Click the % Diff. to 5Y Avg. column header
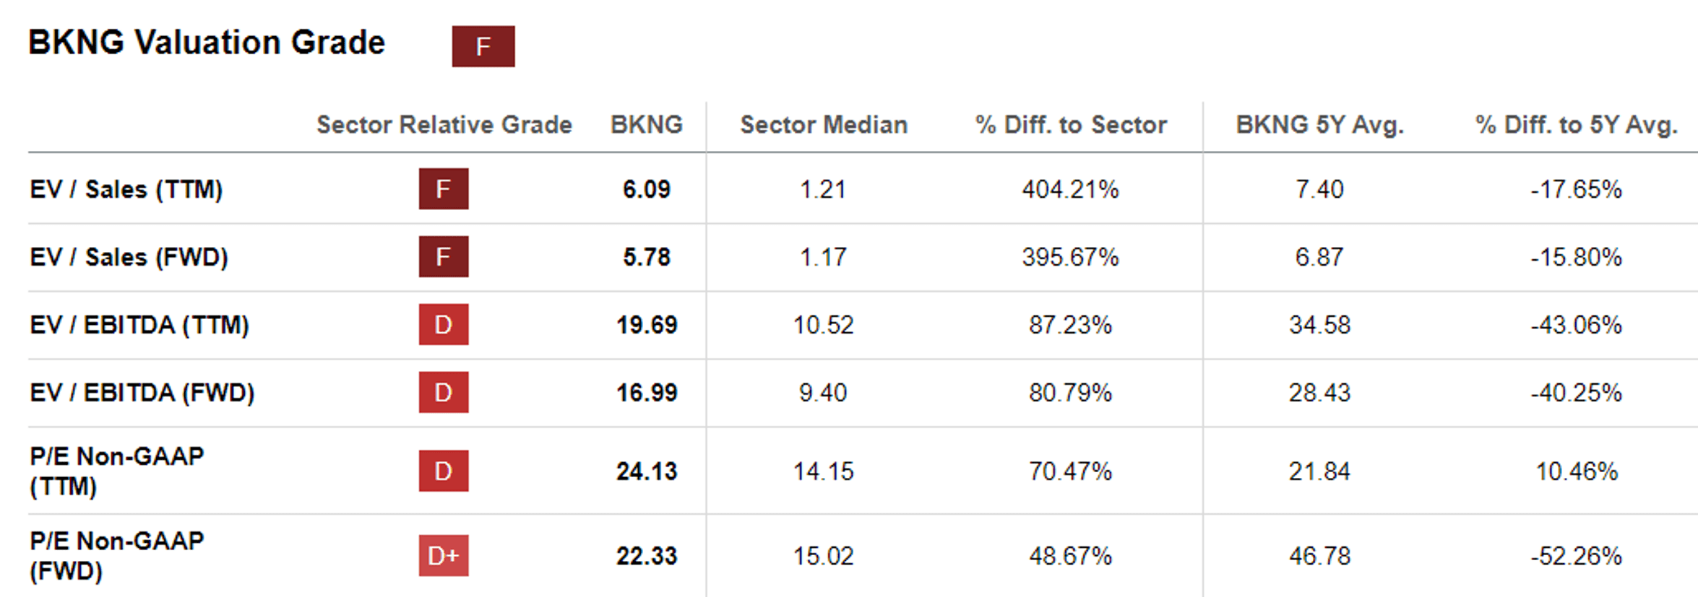 1576,125
